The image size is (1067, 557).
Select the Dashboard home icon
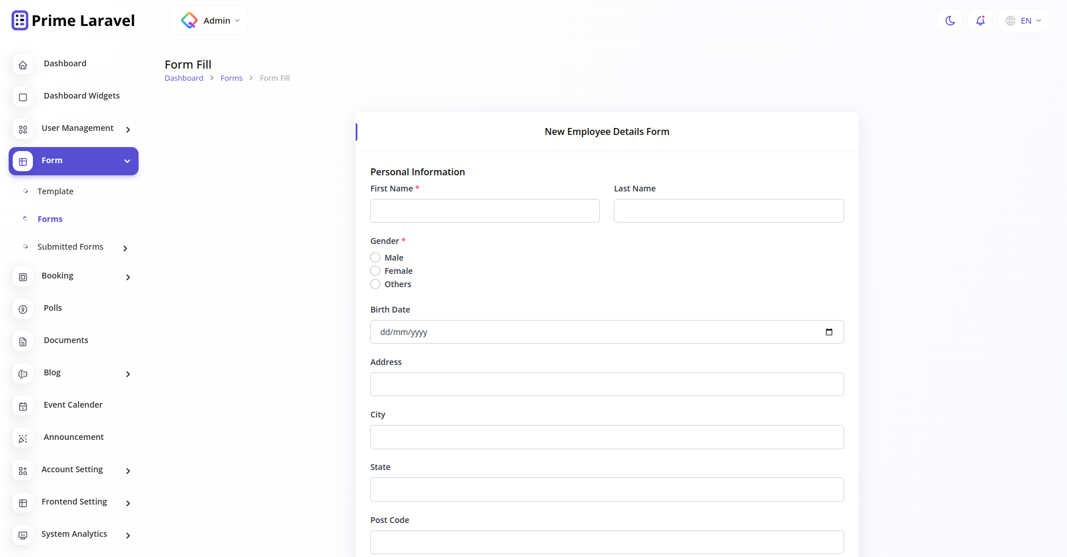[x=23, y=65]
